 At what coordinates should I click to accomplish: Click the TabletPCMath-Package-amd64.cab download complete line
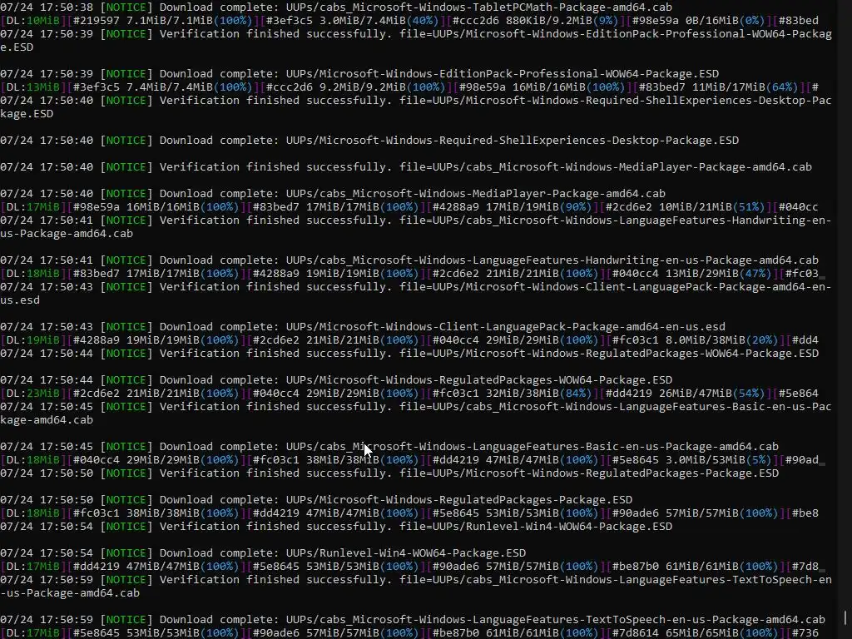point(336,7)
